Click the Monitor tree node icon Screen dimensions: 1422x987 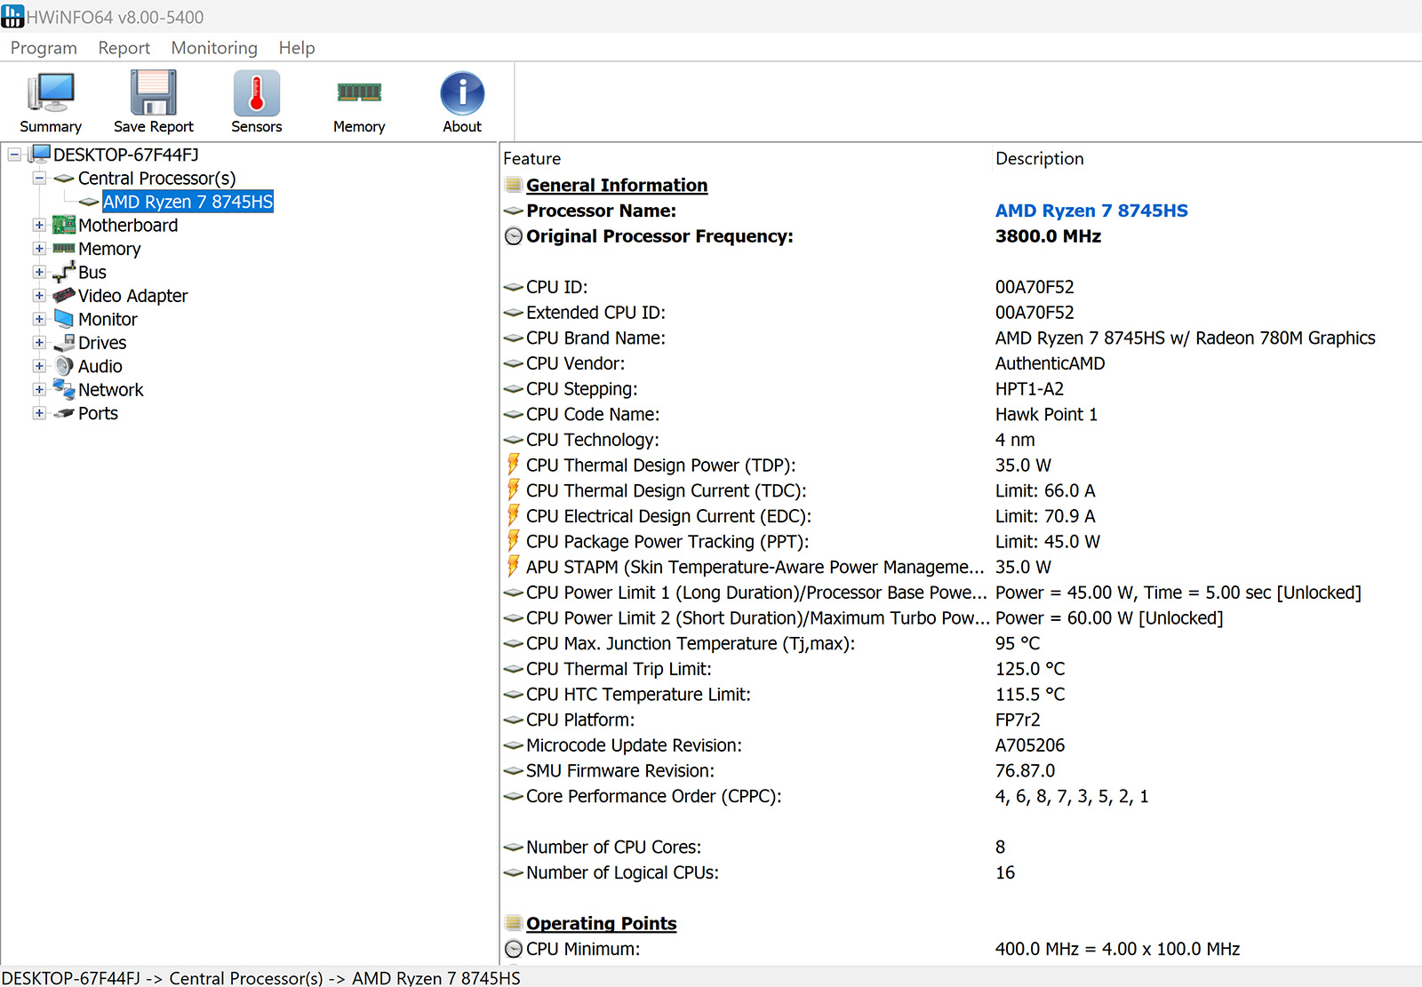(64, 318)
